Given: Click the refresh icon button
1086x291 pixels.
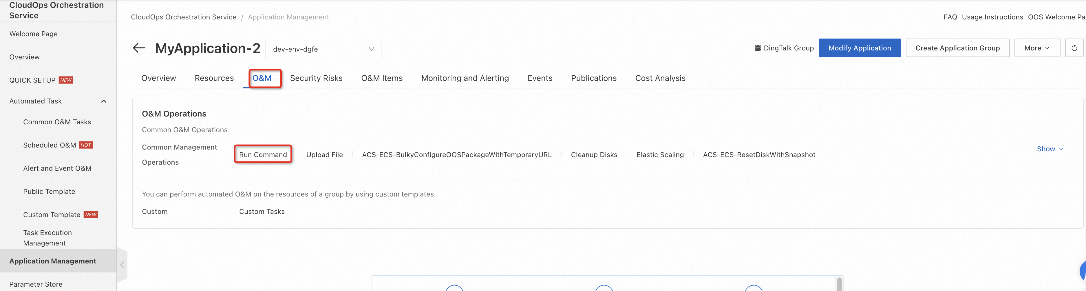Looking at the screenshot, I should click(1074, 48).
